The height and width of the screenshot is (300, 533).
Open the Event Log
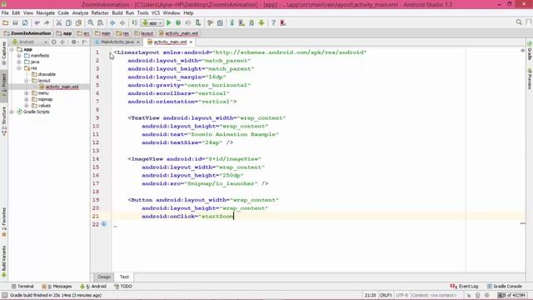(465, 287)
